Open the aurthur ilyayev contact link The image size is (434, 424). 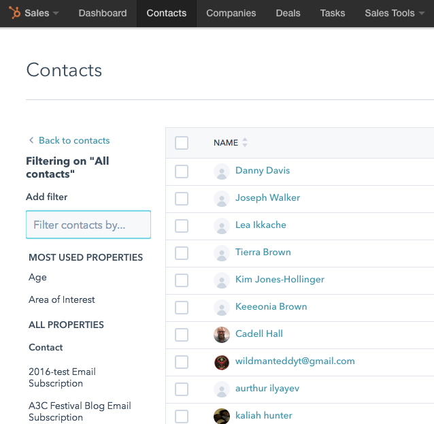pos(267,389)
